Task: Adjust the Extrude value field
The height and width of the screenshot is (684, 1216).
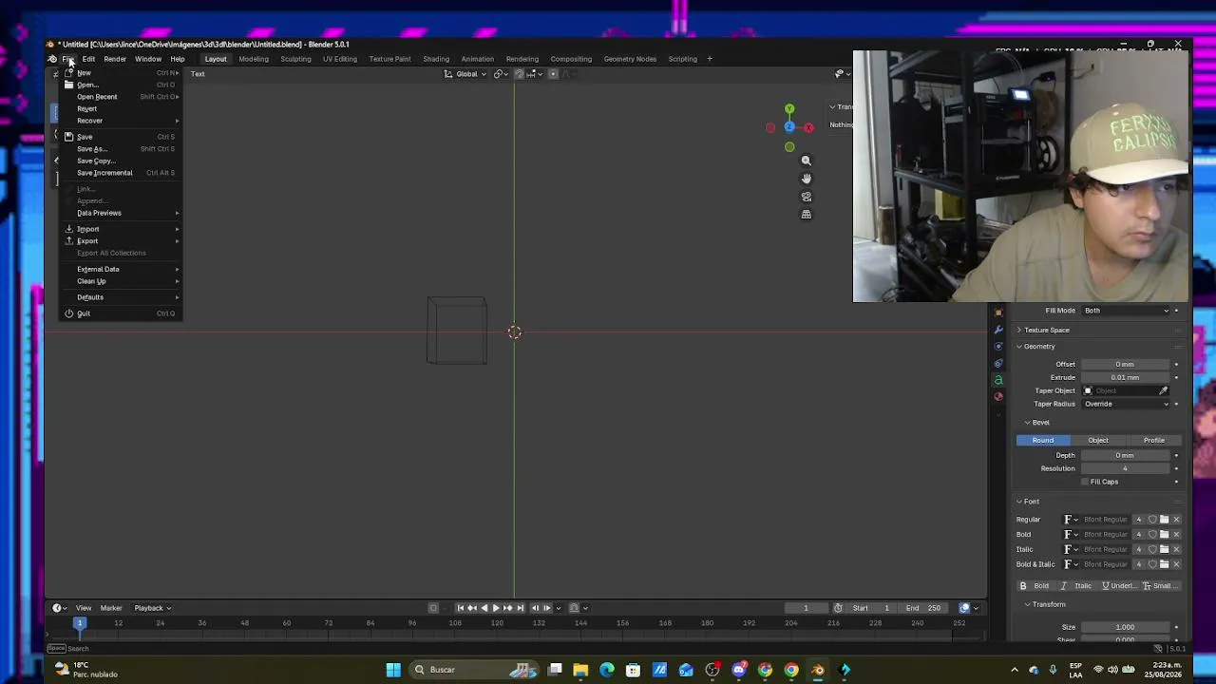Action: tap(1127, 377)
